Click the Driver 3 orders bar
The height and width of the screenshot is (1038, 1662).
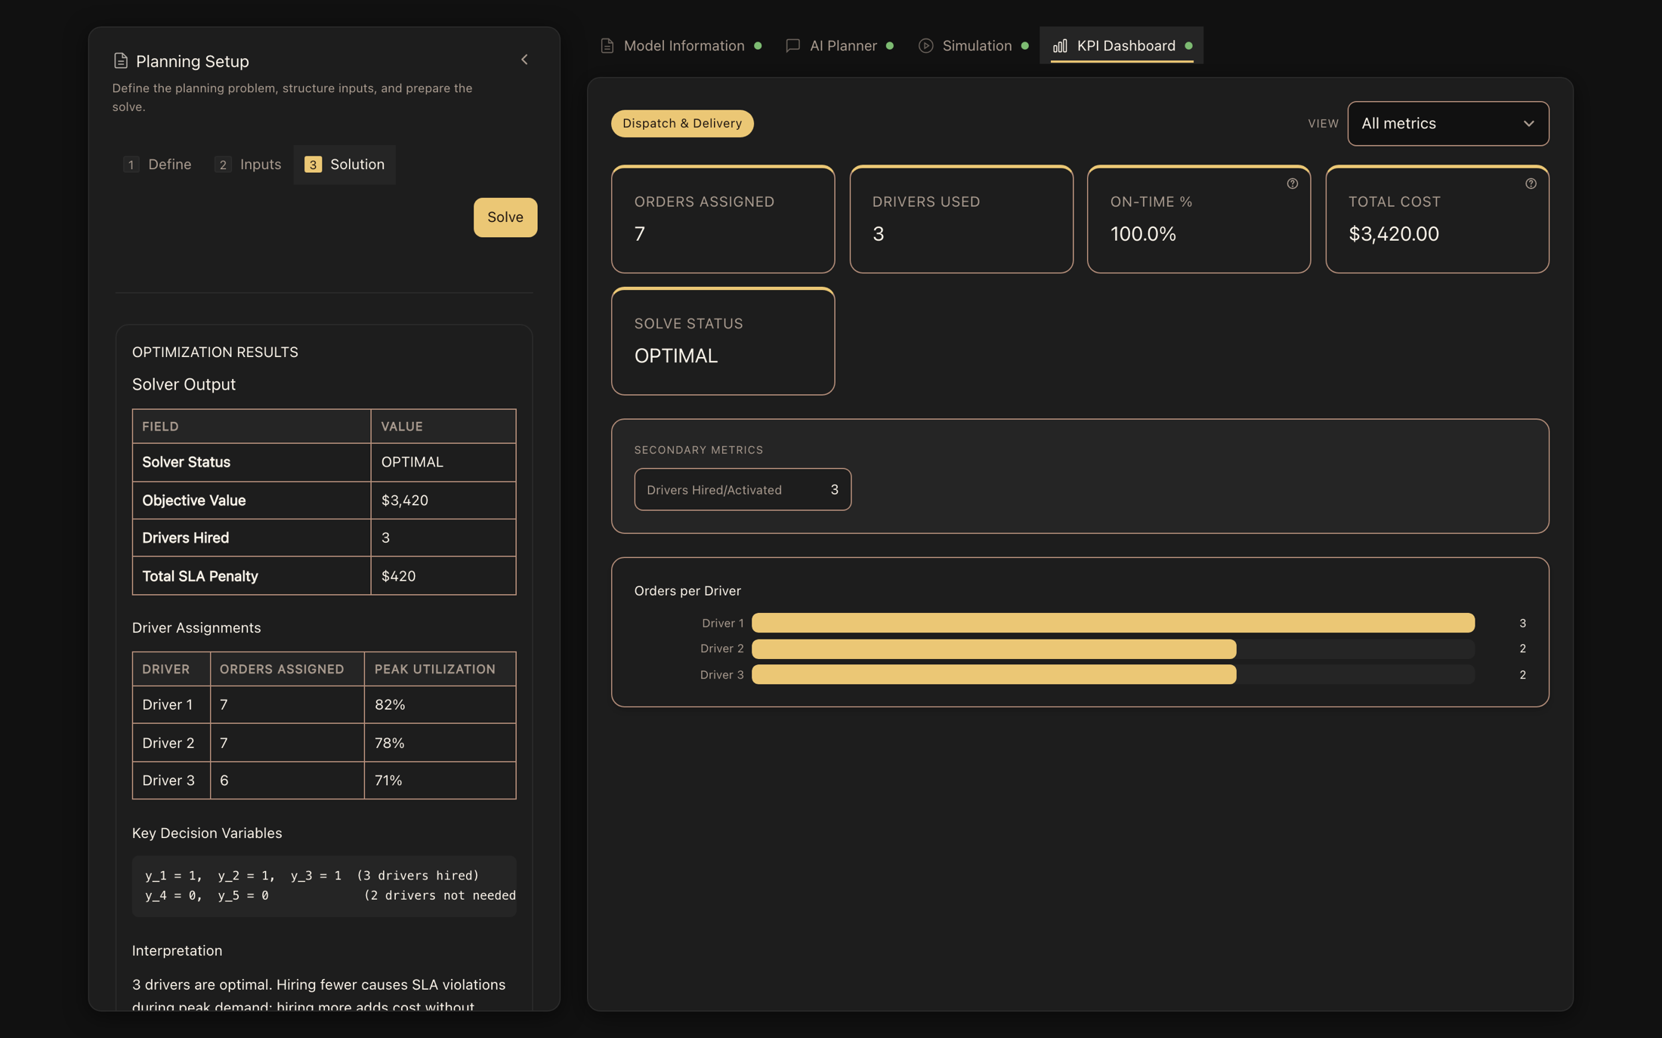pos(994,674)
